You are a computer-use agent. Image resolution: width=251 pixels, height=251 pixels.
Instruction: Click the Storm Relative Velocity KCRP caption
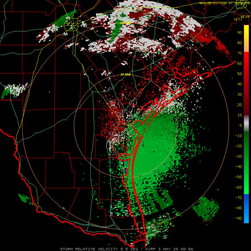click(x=127, y=249)
